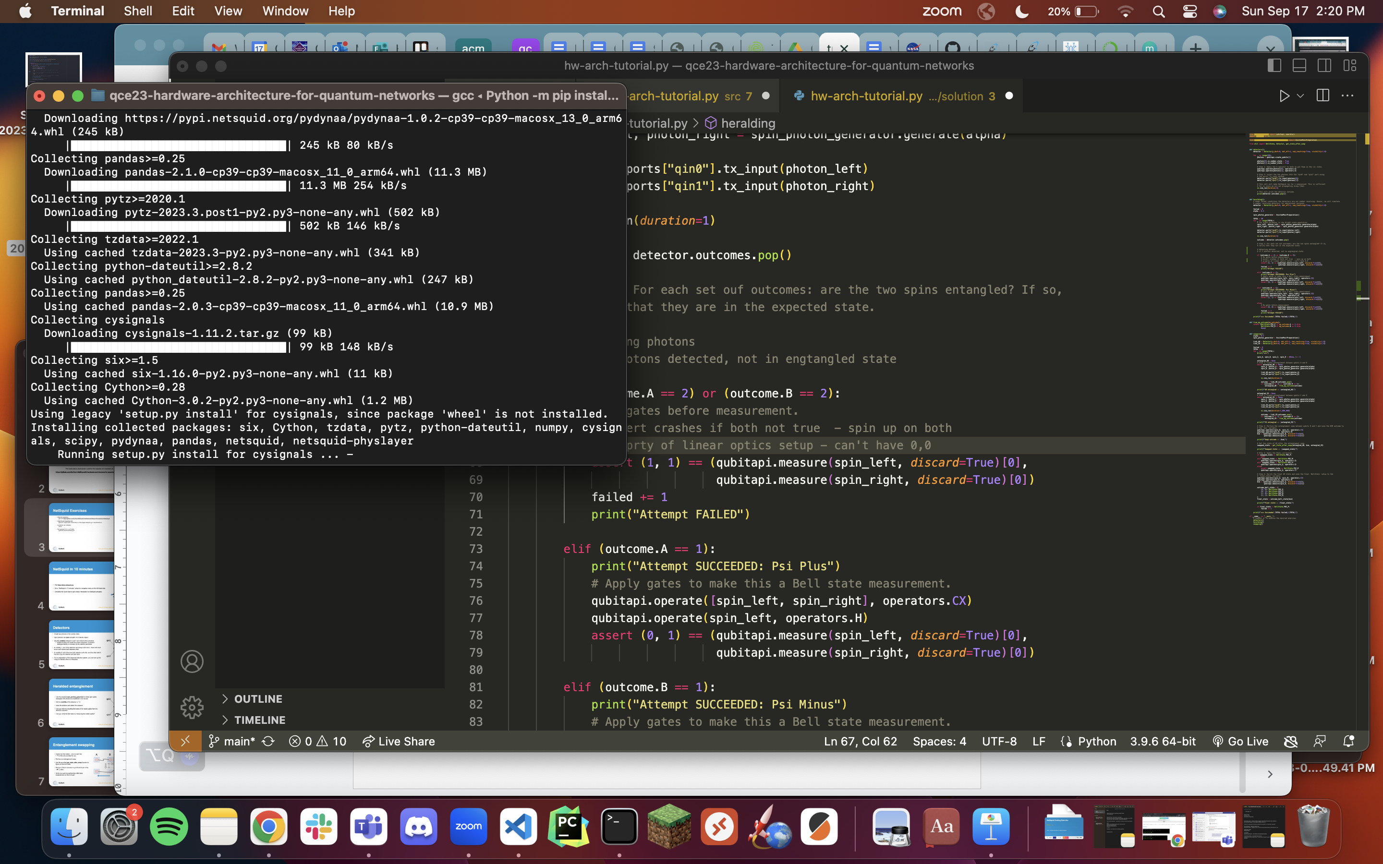Open the Help menu
This screenshot has width=1383, height=864.
(x=341, y=11)
